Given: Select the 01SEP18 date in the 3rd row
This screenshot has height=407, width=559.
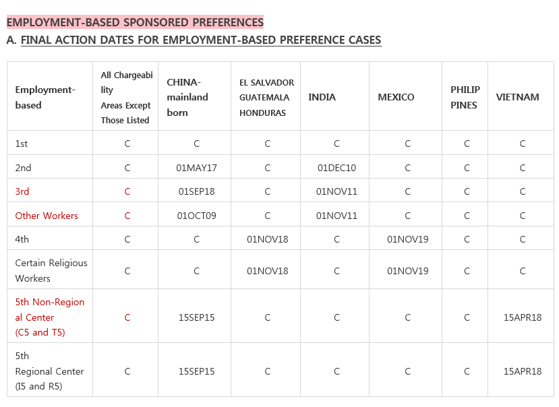Looking at the screenshot, I should pos(196,191).
